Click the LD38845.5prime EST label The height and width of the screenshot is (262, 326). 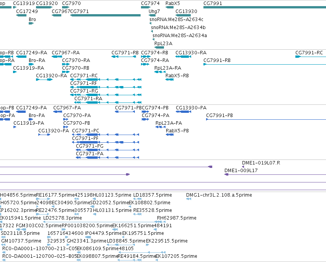[126, 241]
